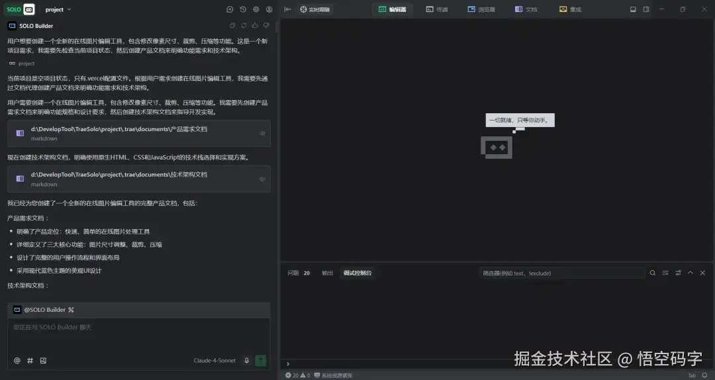The image size is (715, 380).
Task: Click the project glasses reference chip
Action: [21, 64]
